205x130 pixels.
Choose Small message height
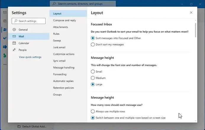93,71
